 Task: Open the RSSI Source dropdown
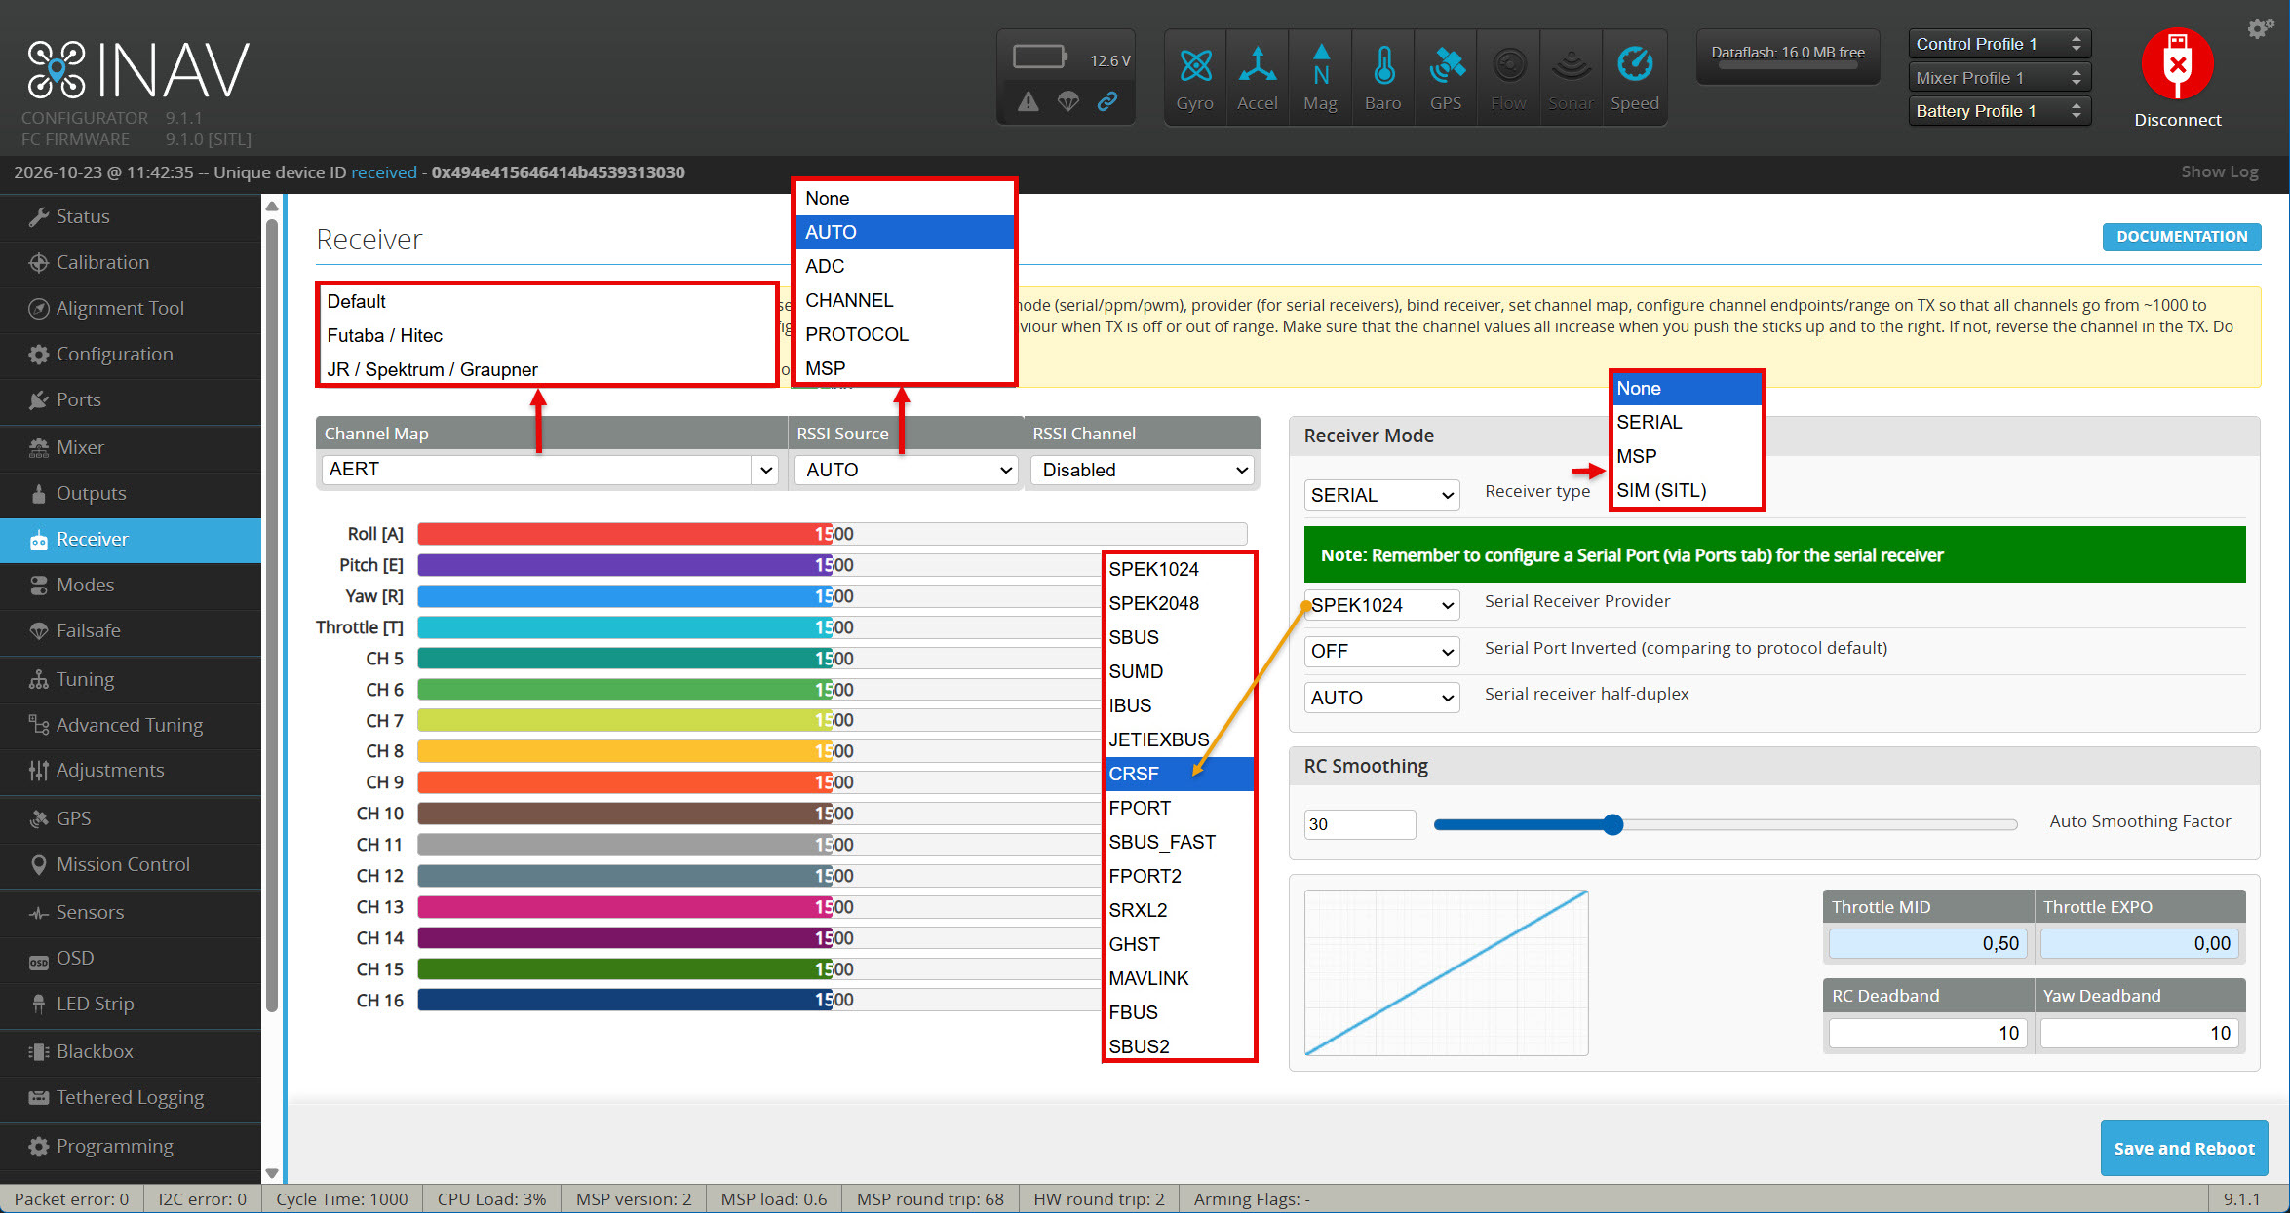pos(907,470)
